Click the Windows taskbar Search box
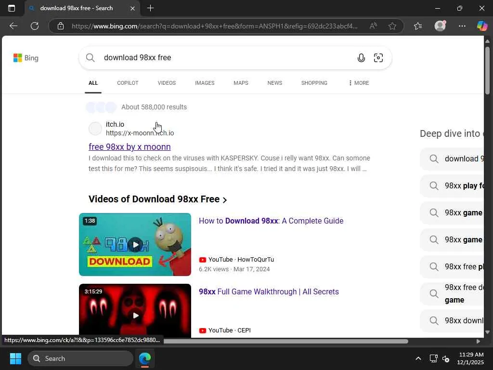 80,358
